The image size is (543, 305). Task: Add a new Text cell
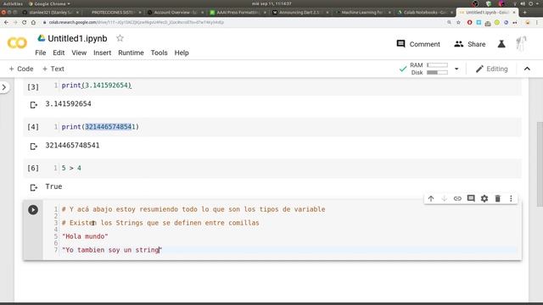[x=53, y=69]
